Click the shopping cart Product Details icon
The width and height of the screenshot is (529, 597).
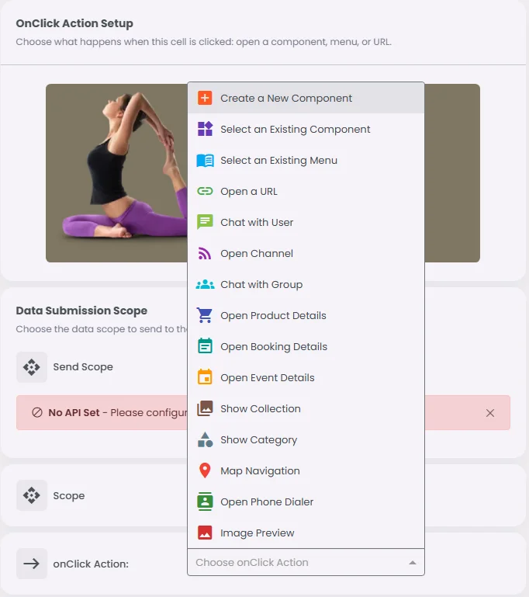(205, 315)
